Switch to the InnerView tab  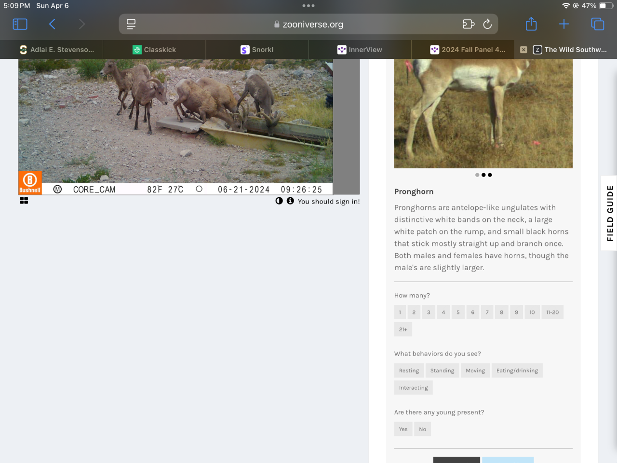[x=360, y=50]
